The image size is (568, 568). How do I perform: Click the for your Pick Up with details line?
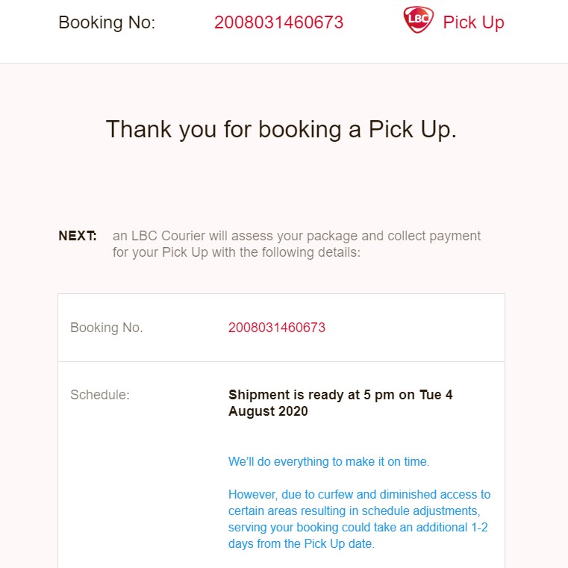point(237,252)
